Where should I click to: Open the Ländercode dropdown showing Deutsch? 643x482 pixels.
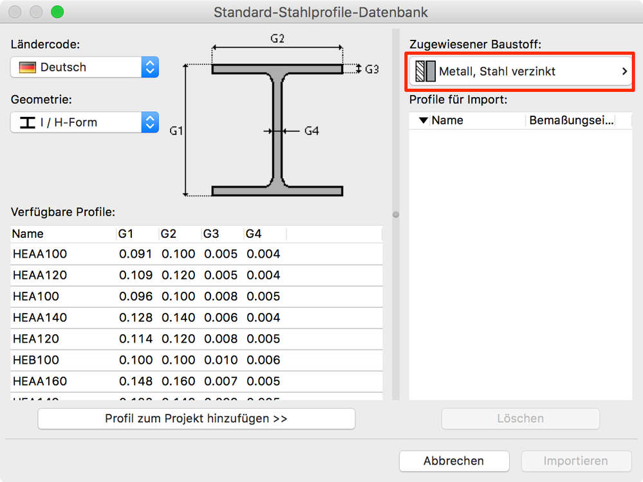pos(84,67)
